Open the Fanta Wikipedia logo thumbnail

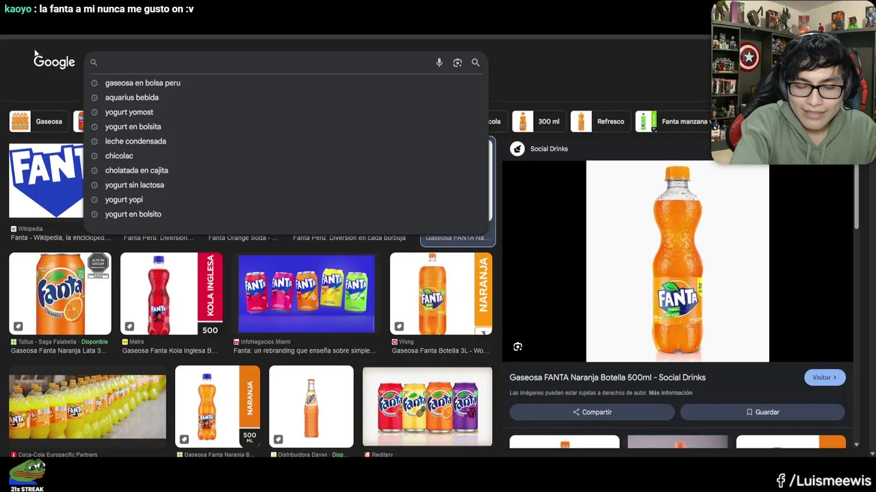46,180
